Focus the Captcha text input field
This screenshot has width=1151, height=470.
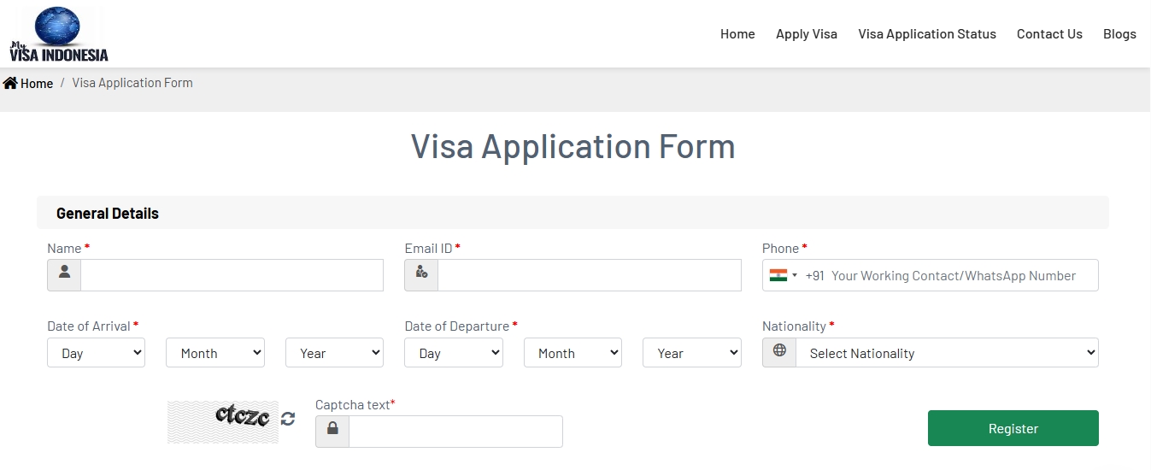pos(455,432)
